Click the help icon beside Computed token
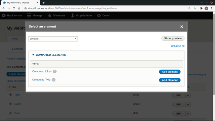This screenshot has height=121, width=215. click(55, 71)
